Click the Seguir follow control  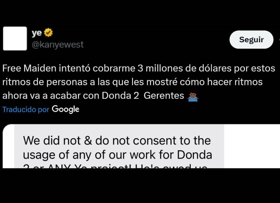coord(251,40)
